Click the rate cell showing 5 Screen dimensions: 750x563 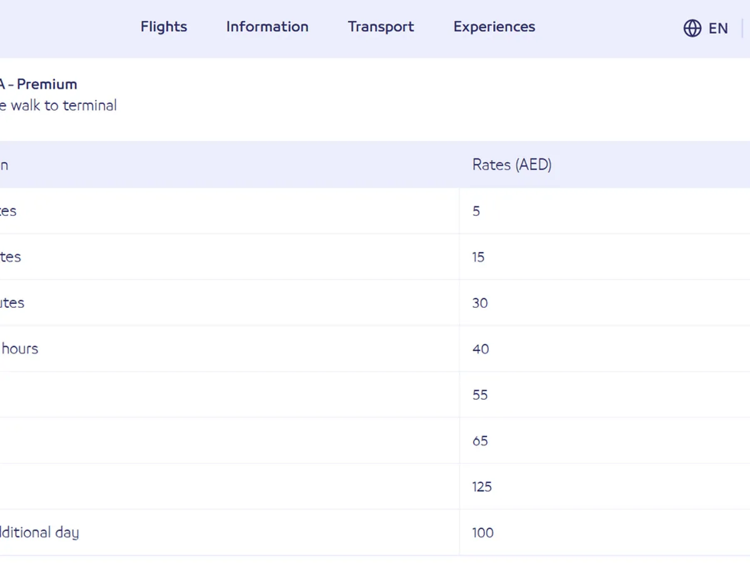coord(476,211)
